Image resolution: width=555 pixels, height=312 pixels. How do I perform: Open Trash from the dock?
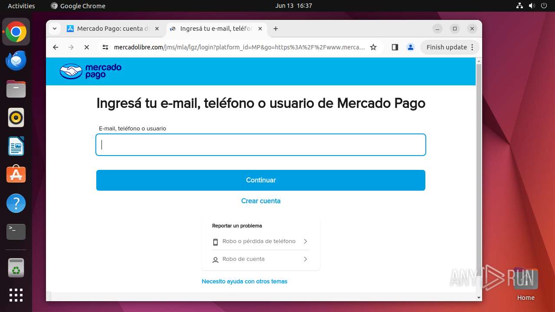(x=16, y=268)
